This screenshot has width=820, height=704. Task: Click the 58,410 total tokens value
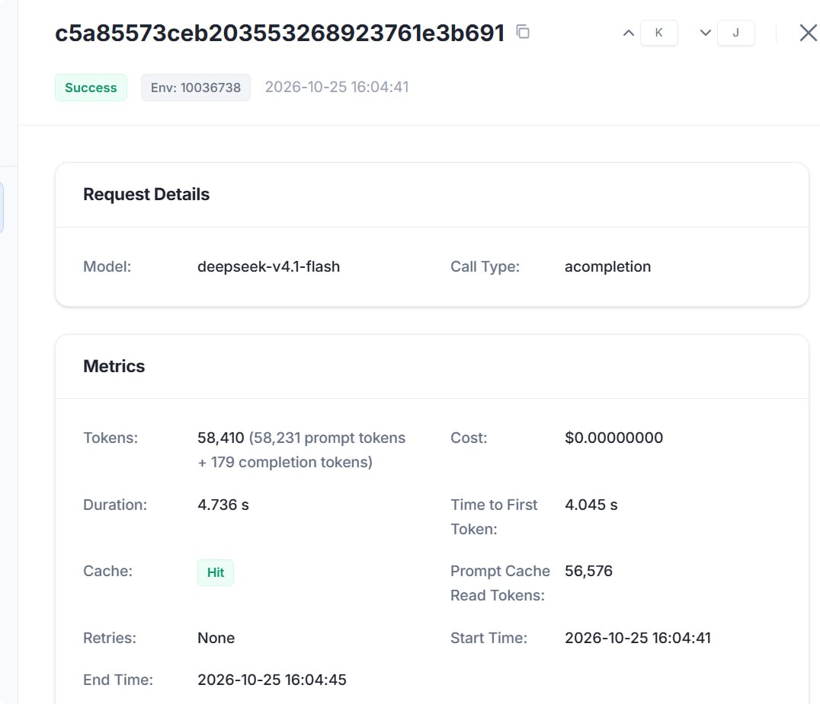[221, 438]
